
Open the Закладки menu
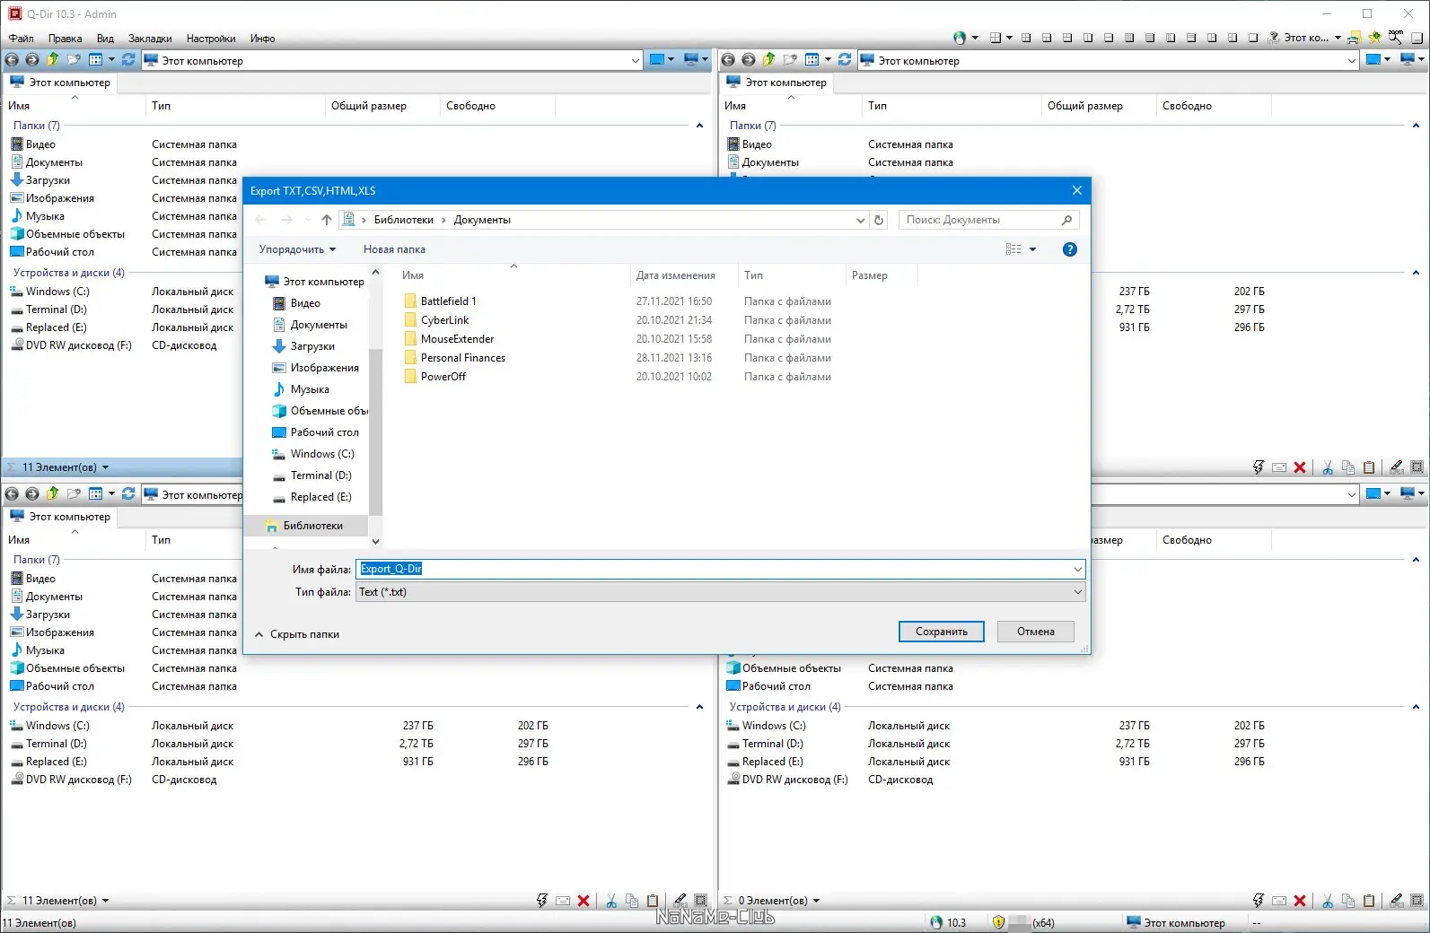tap(150, 39)
